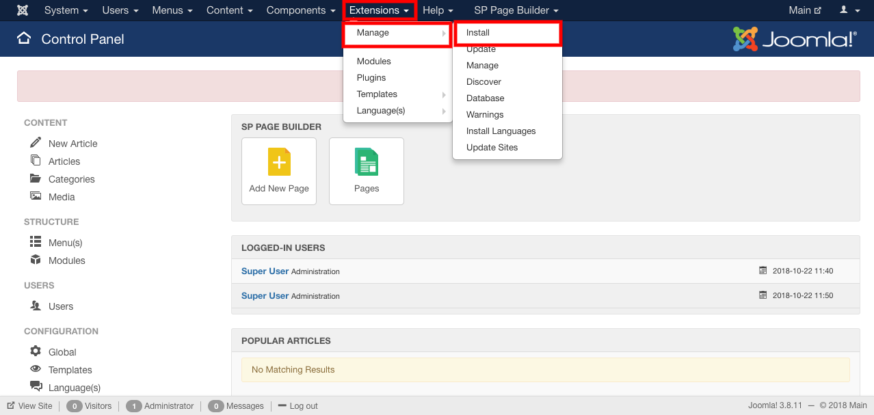Click the Messages count badge in footer
This screenshot has height=415, width=874.
click(216, 406)
